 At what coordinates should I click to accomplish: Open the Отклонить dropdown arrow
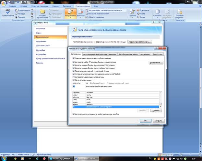(150, 10)
